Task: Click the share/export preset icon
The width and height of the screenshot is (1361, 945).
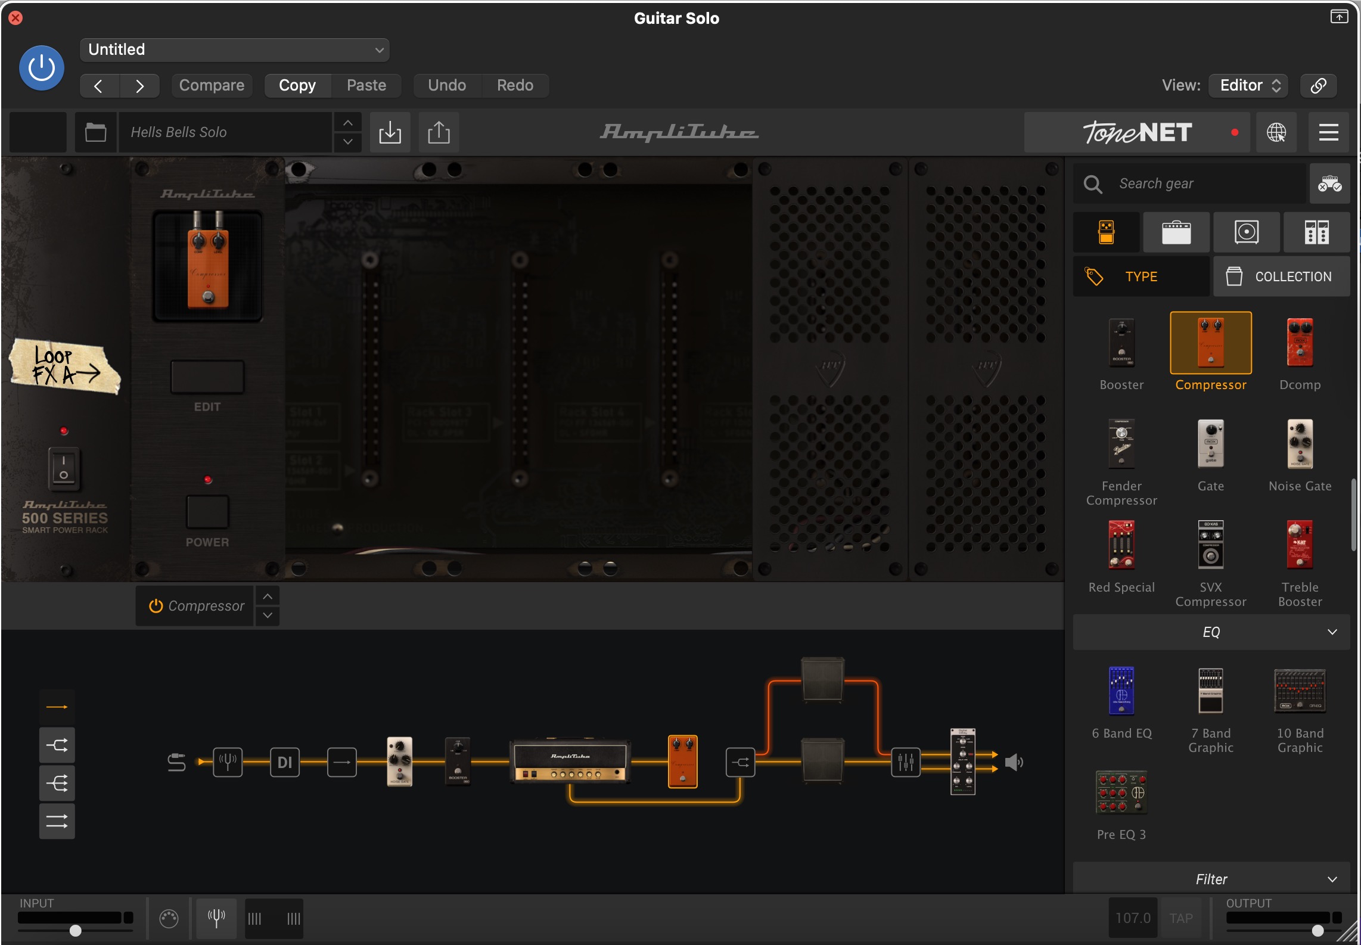Action: [439, 132]
